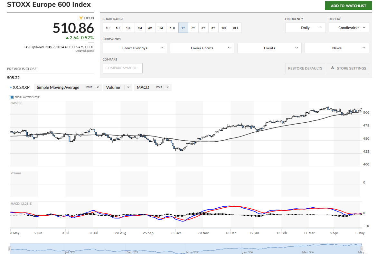Click the SMA(50) chart label

(16, 103)
